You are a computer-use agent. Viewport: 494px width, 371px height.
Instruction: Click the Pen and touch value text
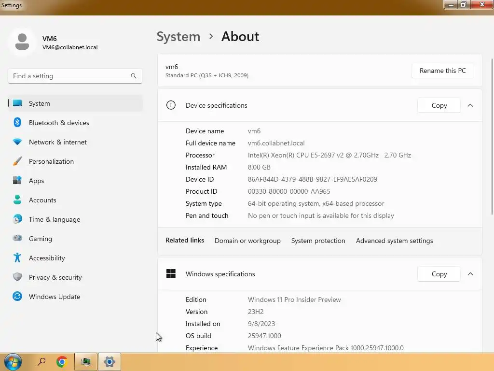[x=321, y=215]
